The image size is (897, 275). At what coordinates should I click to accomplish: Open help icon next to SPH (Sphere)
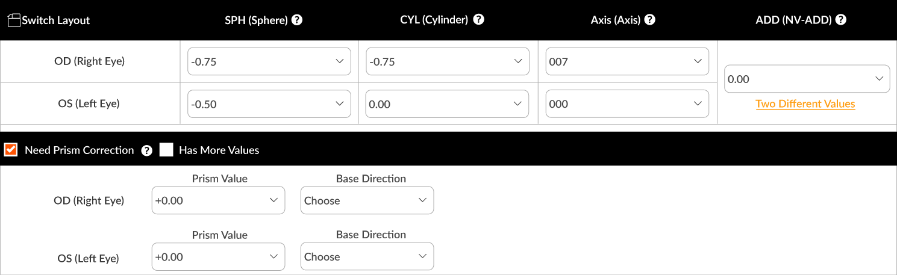[x=297, y=20]
